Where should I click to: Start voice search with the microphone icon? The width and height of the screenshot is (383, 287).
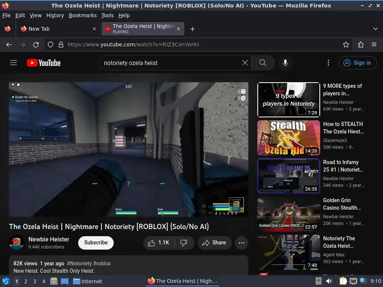click(x=285, y=63)
